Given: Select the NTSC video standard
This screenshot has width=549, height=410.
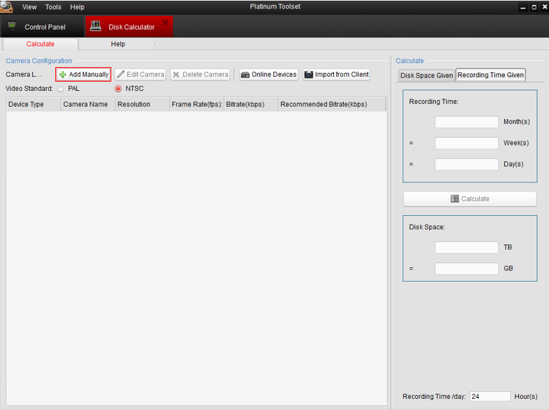Looking at the screenshot, I should click(118, 89).
